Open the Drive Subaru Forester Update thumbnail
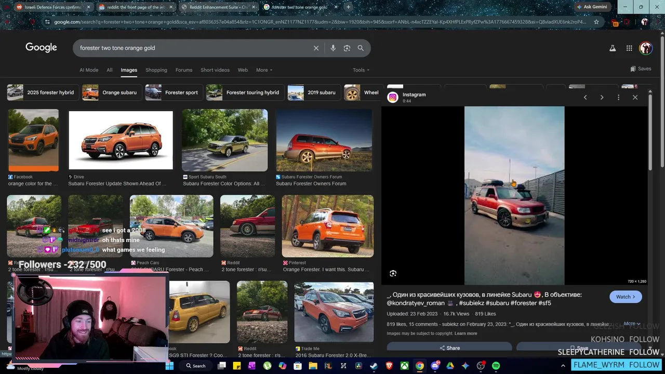The height and width of the screenshot is (374, 665). tap(121, 140)
